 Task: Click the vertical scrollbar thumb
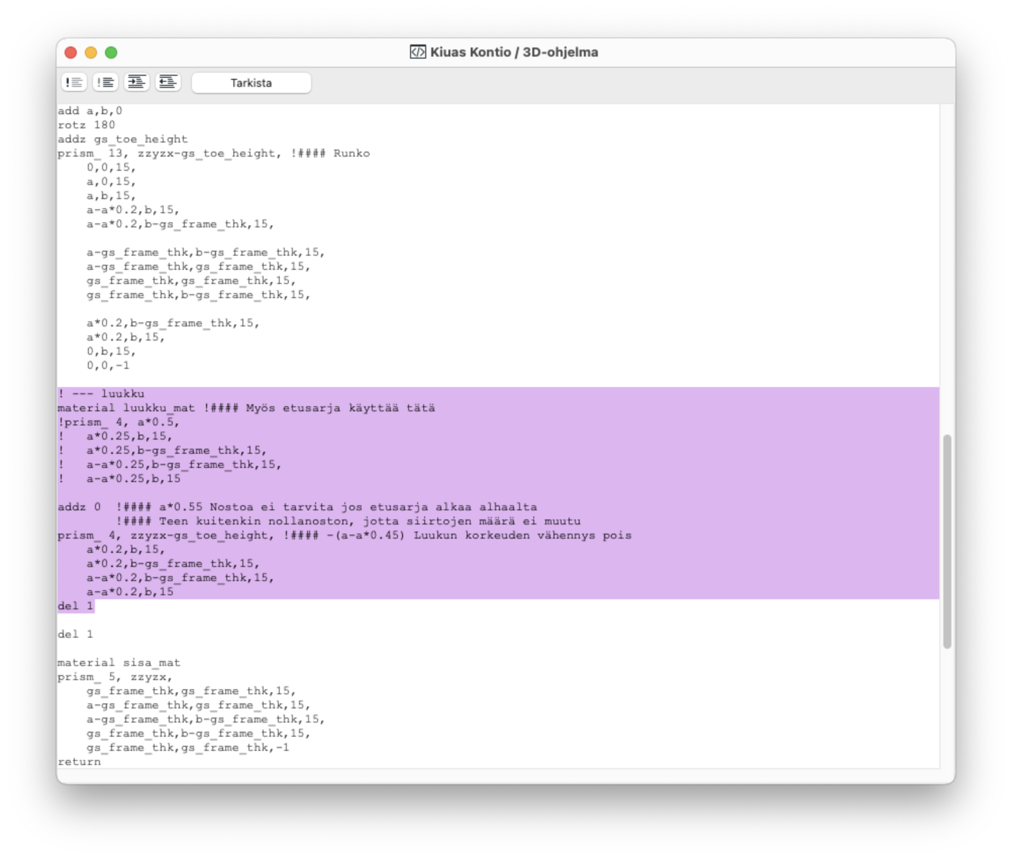pyautogui.click(x=947, y=541)
